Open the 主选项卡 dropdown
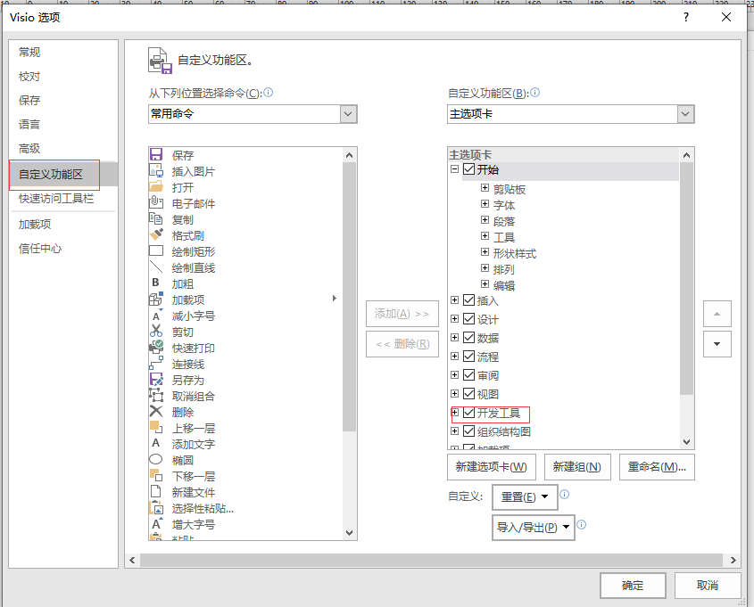The height and width of the screenshot is (607, 754). tap(685, 114)
